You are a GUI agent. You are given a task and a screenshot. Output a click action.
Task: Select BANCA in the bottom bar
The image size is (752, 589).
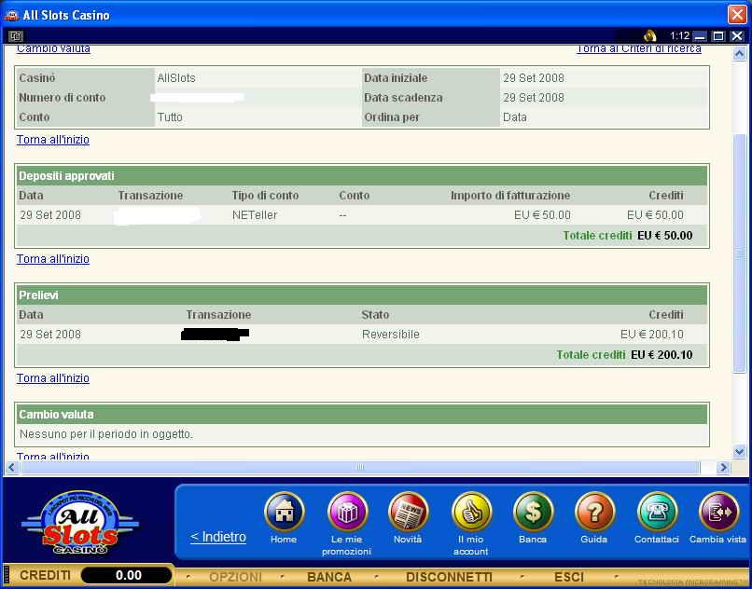[x=329, y=577]
